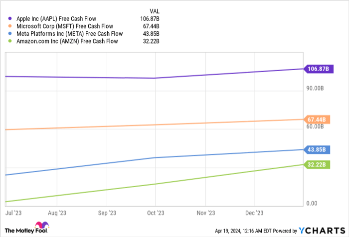Select 'Meta Platforms Inc (META) Free Cash Flow' label
Image resolution: width=349 pixels, height=237 pixels.
(x=70, y=34)
